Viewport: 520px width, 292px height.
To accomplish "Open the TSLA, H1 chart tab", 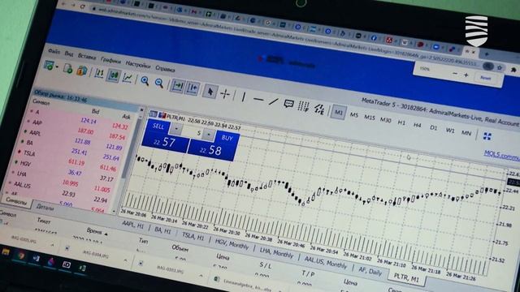I will [x=193, y=236].
